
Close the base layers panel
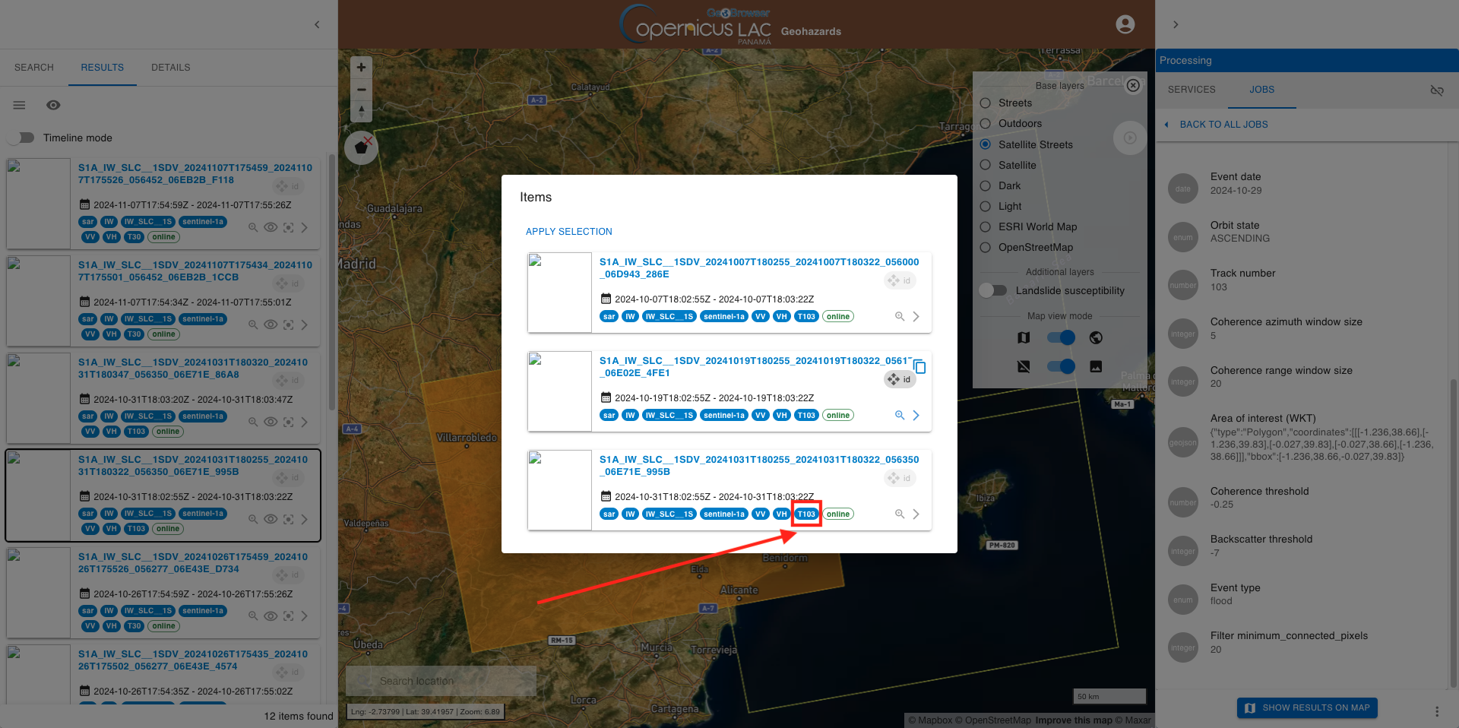1133,85
